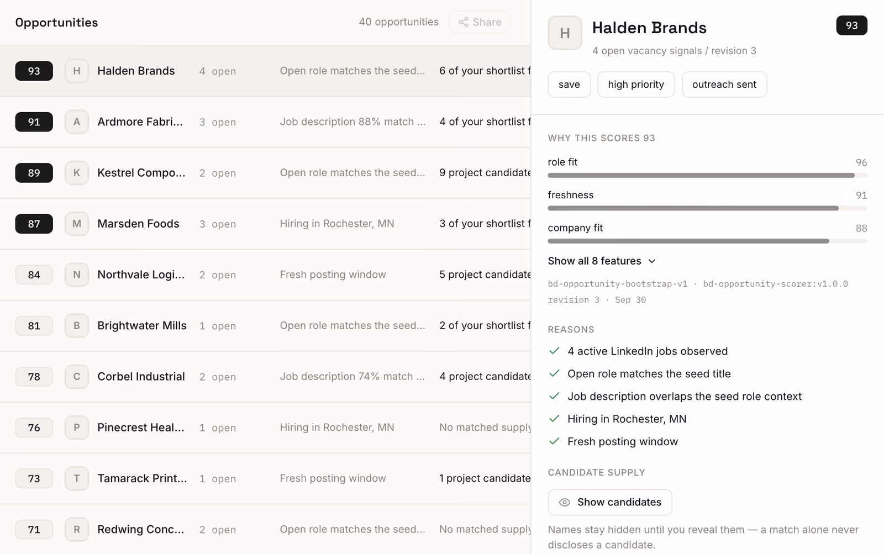Click '4 open vacancy signals / revision 3'

click(674, 51)
